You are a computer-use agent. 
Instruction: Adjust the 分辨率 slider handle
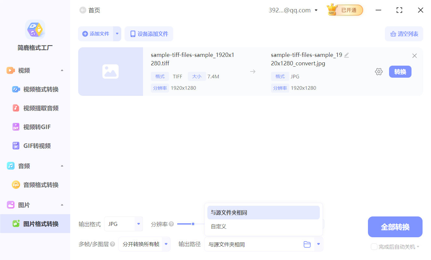coord(192,224)
